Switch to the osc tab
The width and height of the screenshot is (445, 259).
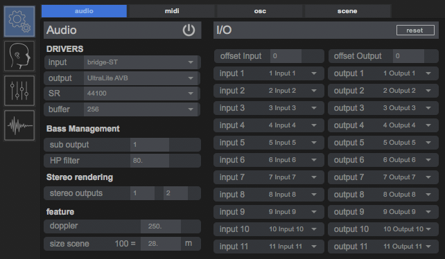coord(260,11)
